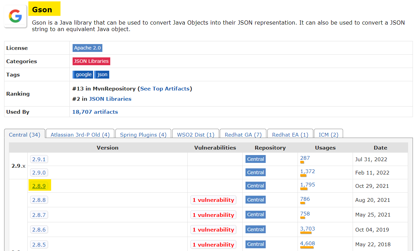Viewport: 416px width, 251px height.
Task: View the 2.8.8 vulnerability badge
Action: click(x=213, y=200)
